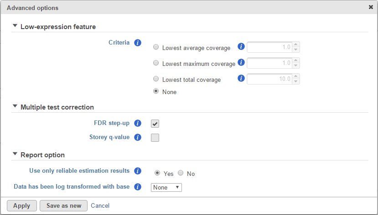
Task: Click the Lowest total coverage value field
Action: pyautogui.click(x=269, y=79)
